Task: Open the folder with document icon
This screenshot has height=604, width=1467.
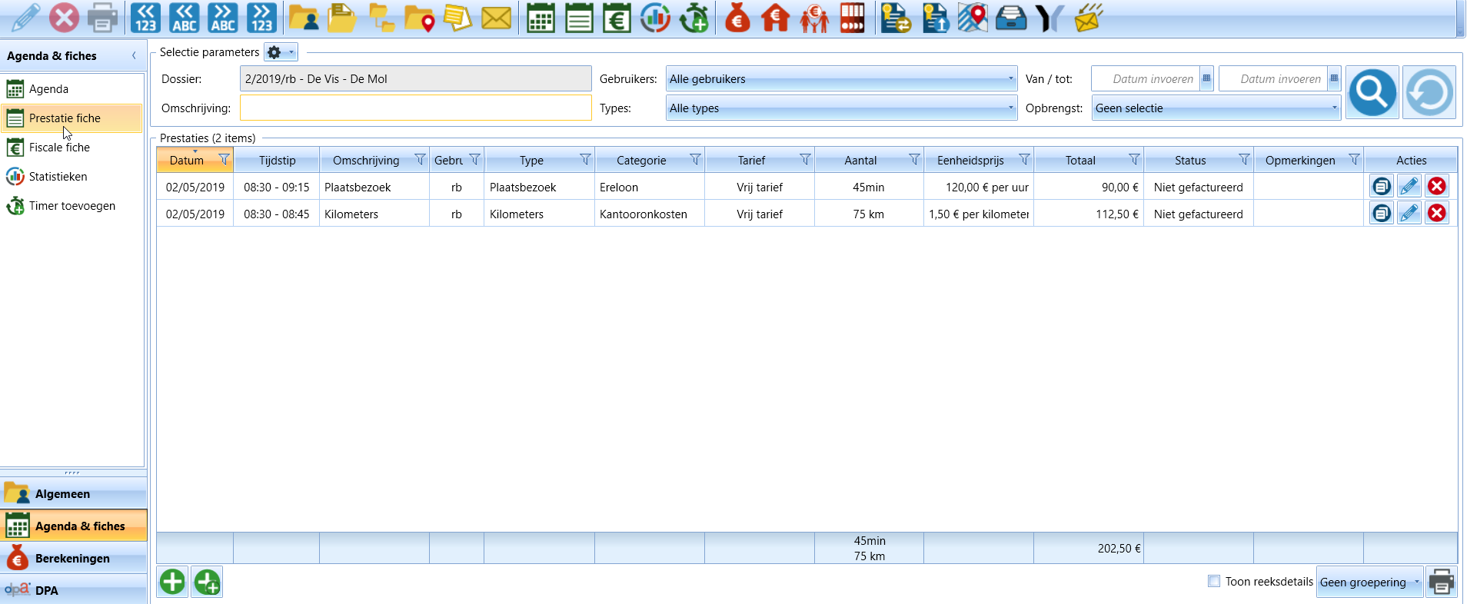Action: (342, 18)
